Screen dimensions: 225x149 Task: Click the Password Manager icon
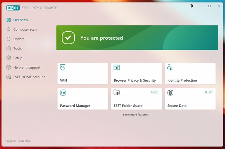pos(63,93)
